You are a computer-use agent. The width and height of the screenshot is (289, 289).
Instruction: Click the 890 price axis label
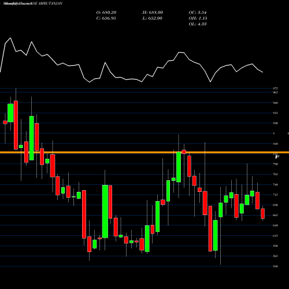coord(275,123)
